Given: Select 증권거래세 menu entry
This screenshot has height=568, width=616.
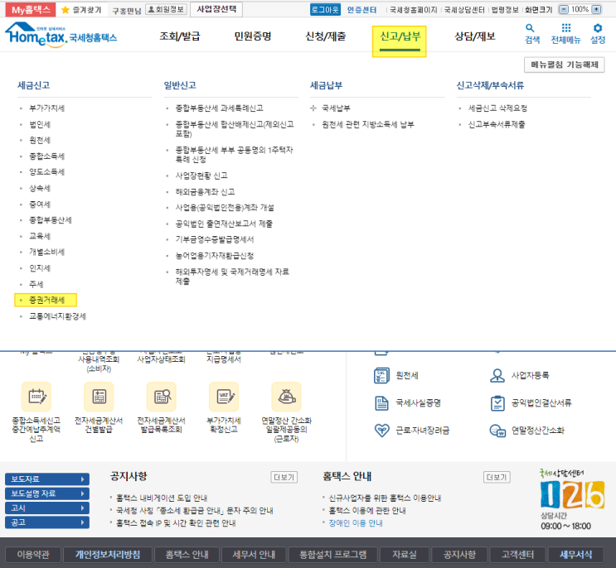Looking at the screenshot, I should tap(46, 300).
